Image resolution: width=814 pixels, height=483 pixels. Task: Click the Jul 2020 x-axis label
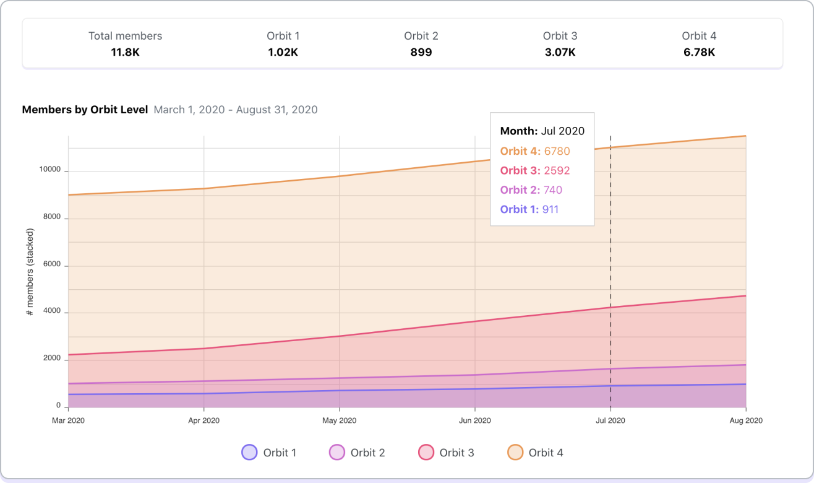click(610, 420)
